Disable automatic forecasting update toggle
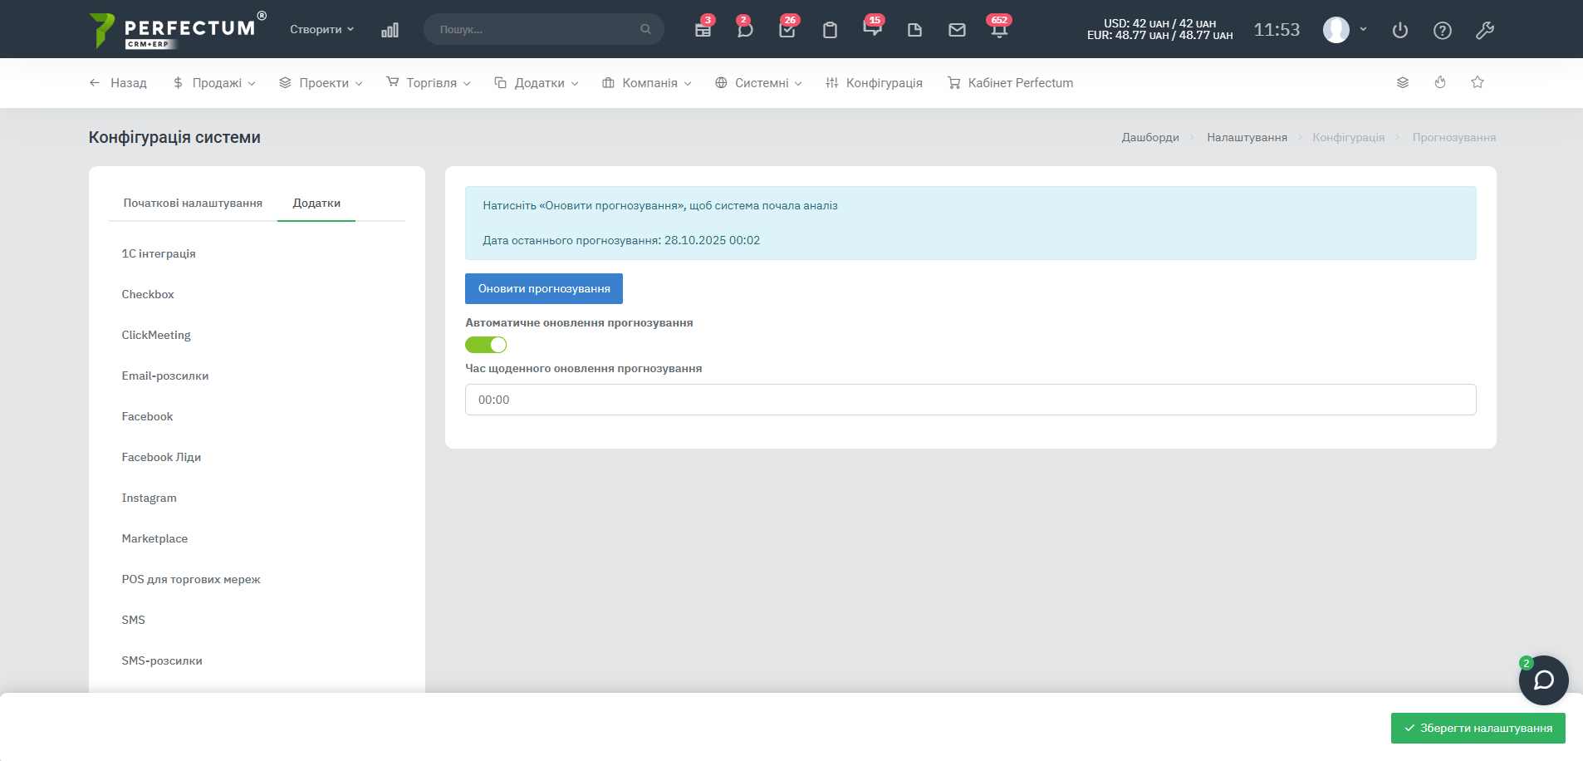Screen dimensions: 1583x761 point(486,345)
